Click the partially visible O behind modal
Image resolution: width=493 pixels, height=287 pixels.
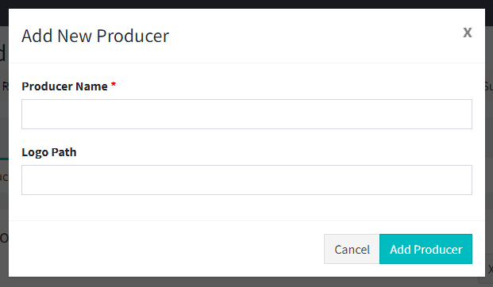(x=4, y=239)
